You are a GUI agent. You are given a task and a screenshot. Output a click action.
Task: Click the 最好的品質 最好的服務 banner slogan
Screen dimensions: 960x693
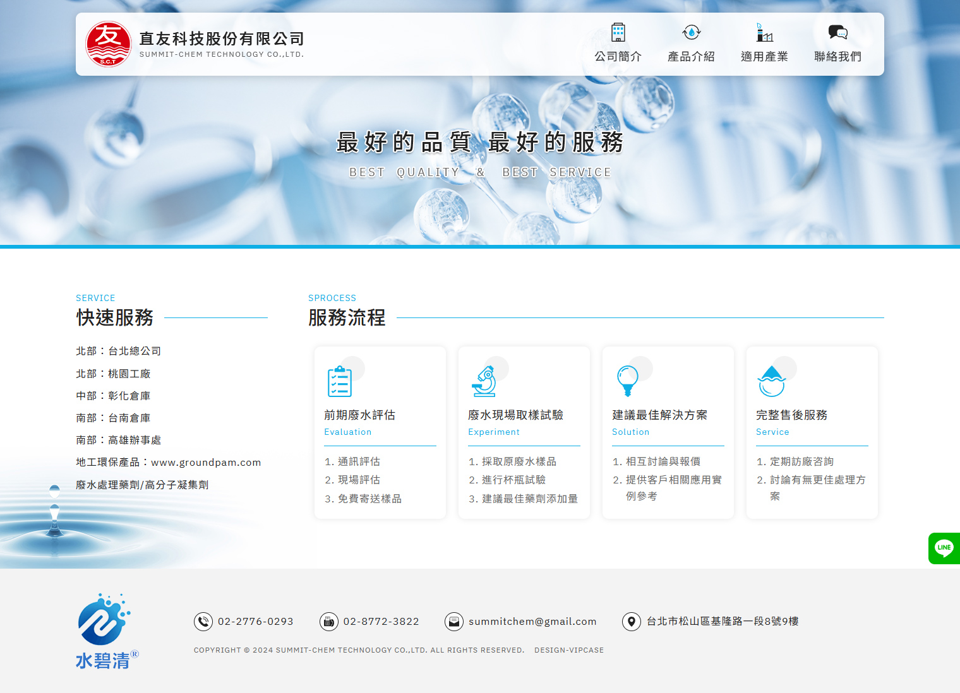click(480, 142)
